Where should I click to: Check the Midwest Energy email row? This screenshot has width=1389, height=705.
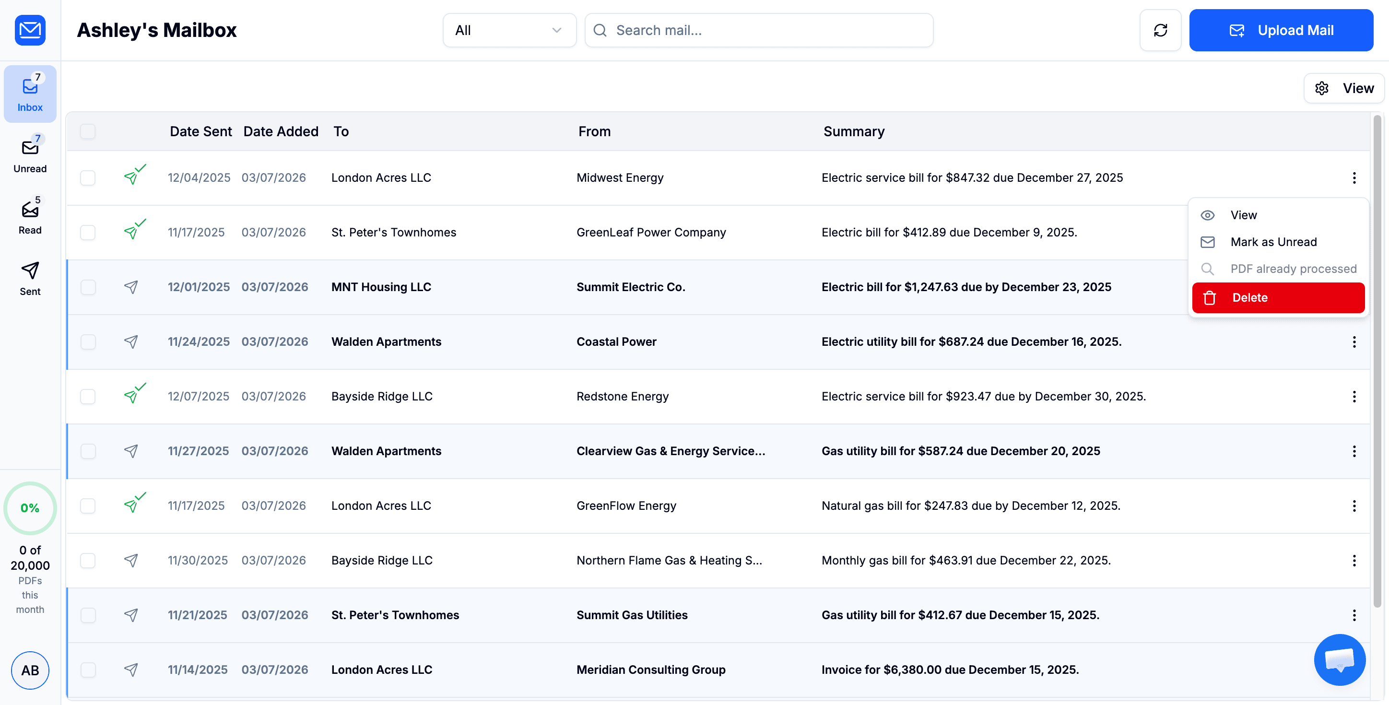coord(88,177)
